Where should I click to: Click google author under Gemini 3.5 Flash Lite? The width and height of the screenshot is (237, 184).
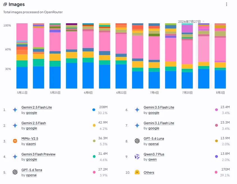(154, 113)
